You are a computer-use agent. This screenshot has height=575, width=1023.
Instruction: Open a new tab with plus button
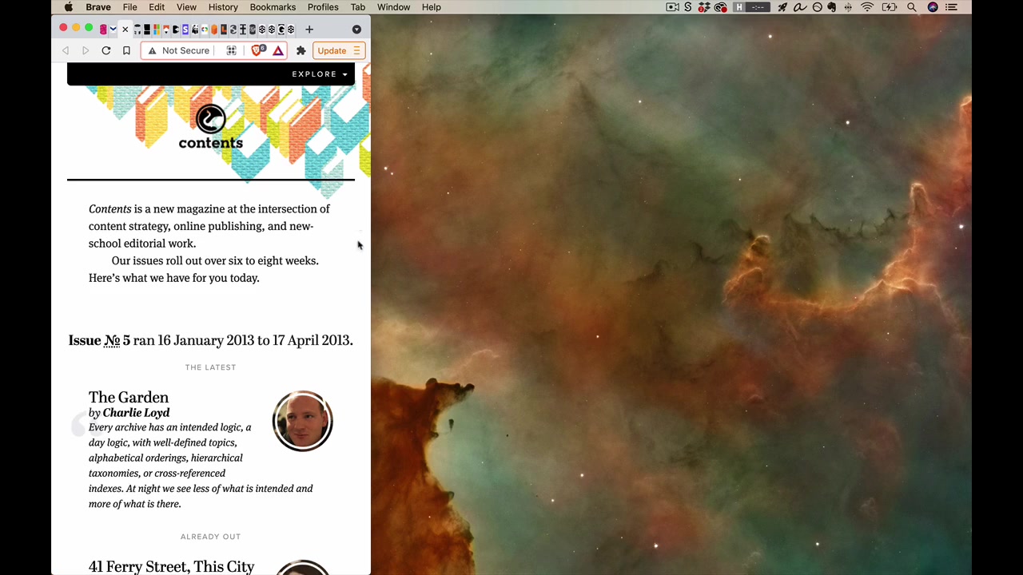click(x=309, y=30)
